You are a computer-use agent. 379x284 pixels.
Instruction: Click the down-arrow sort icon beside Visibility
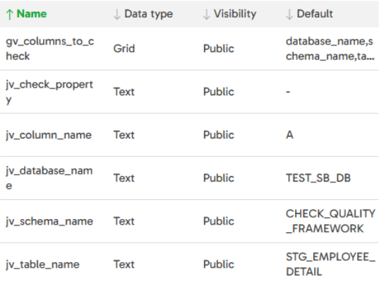[206, 14]
